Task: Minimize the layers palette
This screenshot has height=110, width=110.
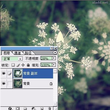Action: pyautogui.click(x=52, y=48)
